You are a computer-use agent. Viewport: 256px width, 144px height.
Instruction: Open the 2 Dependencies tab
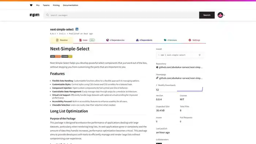point(115,40)
